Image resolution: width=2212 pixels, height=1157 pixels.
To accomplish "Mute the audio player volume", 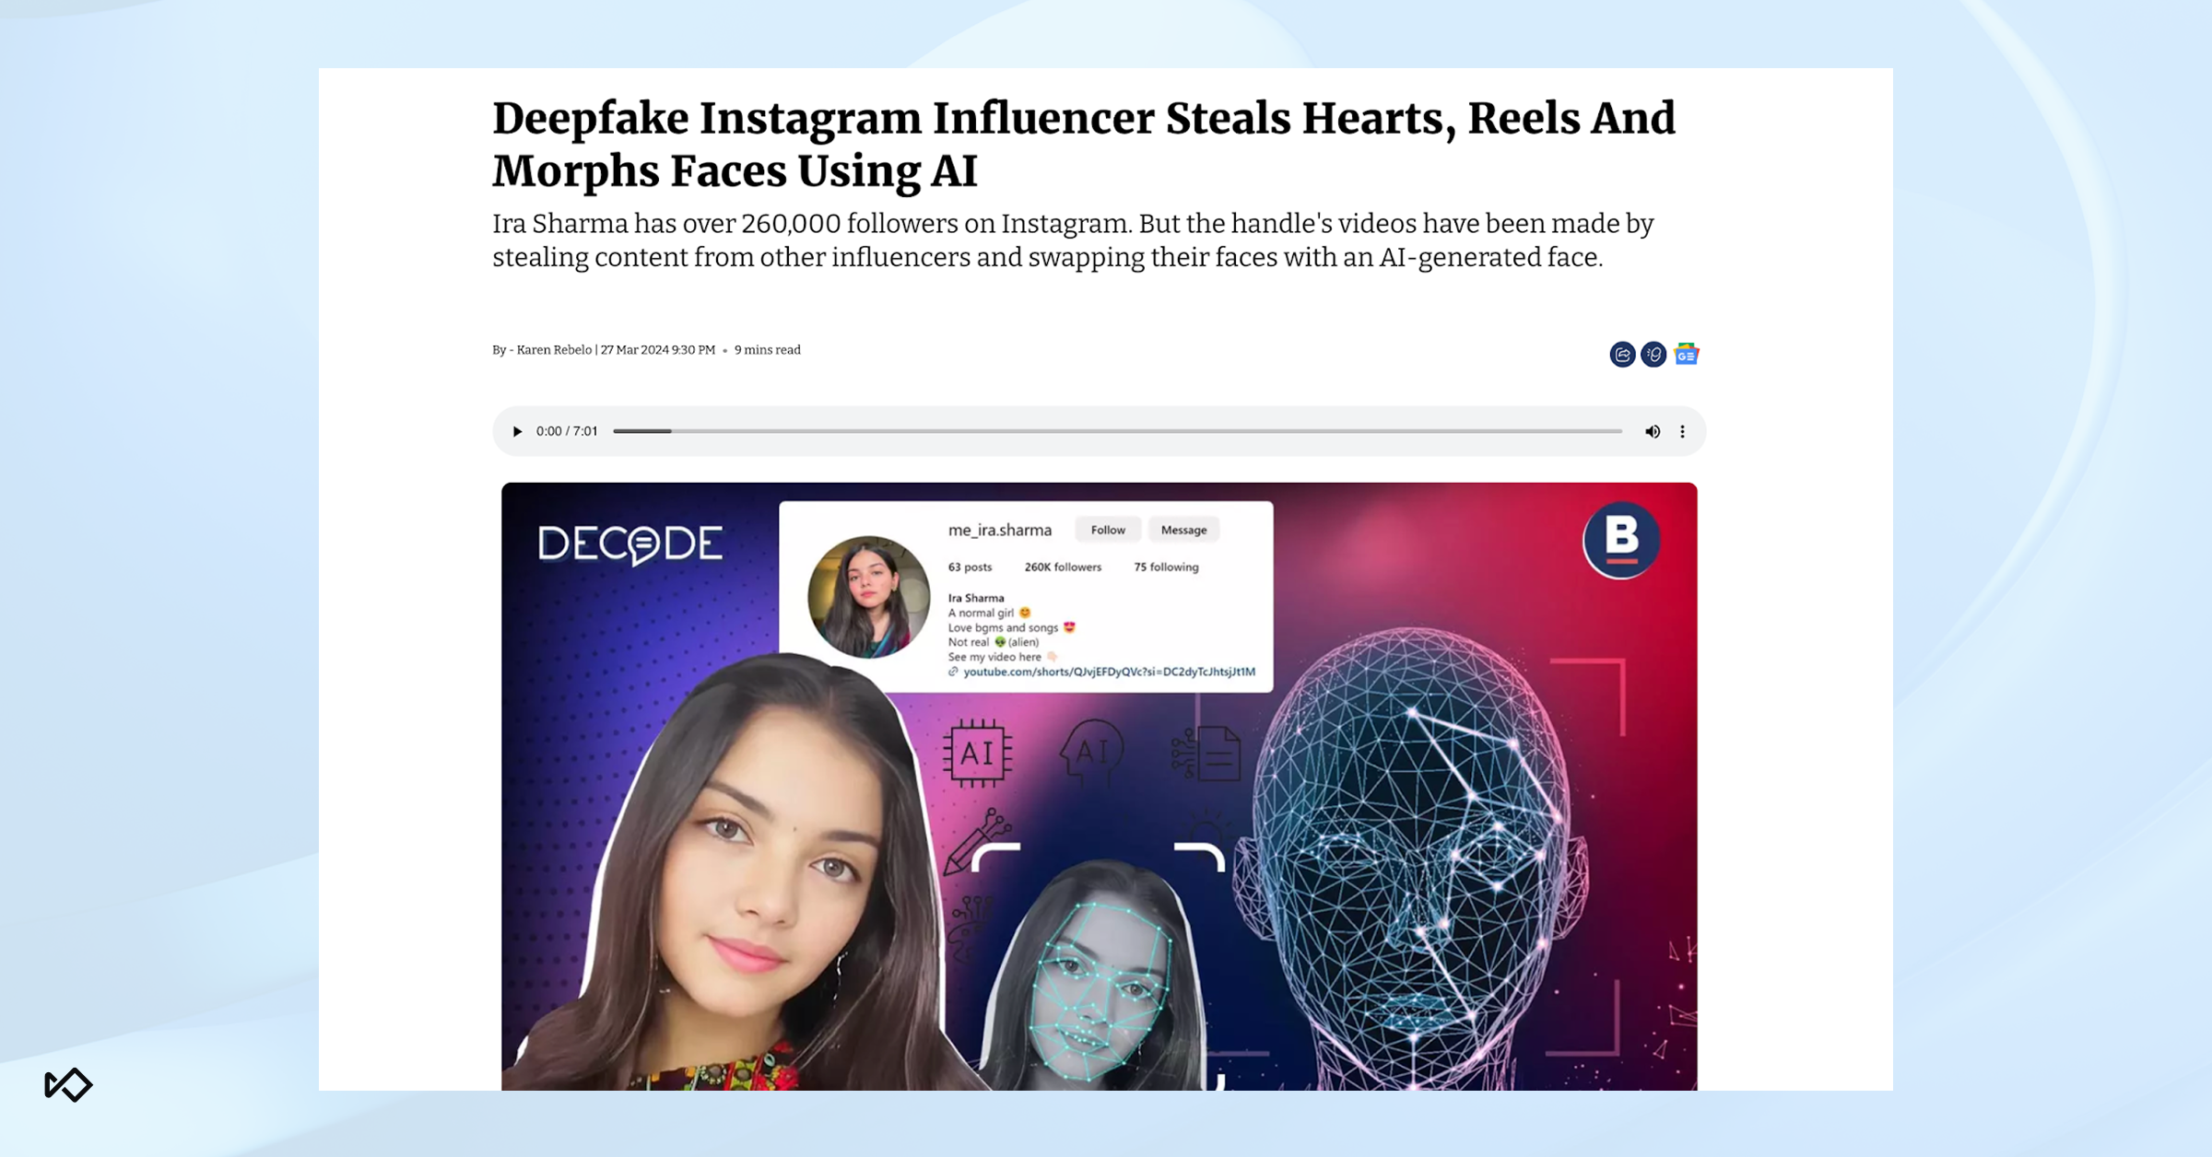I will pyautogui.click(x=1653, y=431).
